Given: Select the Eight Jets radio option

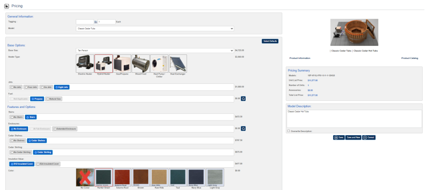Looking at the screenshot, I should (x=62, y=87).
